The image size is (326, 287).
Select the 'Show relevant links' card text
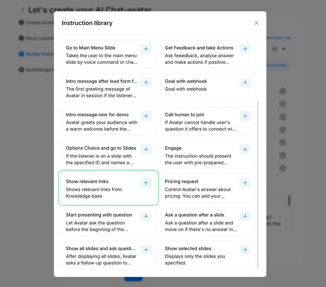tap(94, 193)
